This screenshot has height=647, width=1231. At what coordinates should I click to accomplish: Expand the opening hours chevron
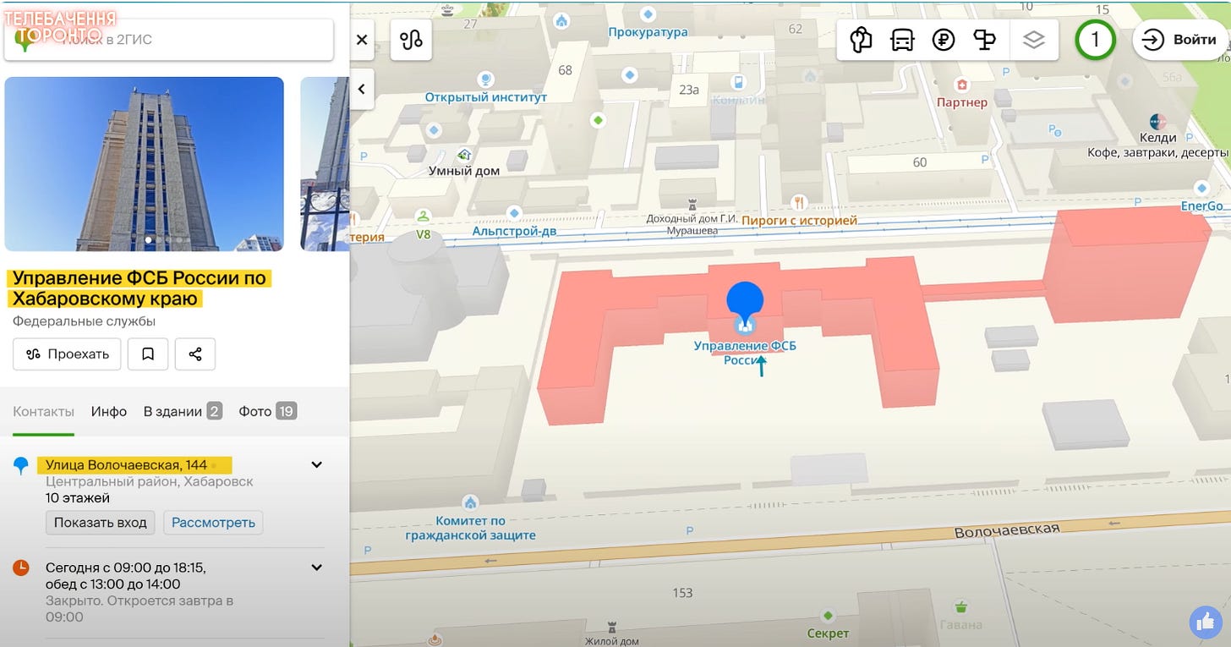click(x=317, y=567)
